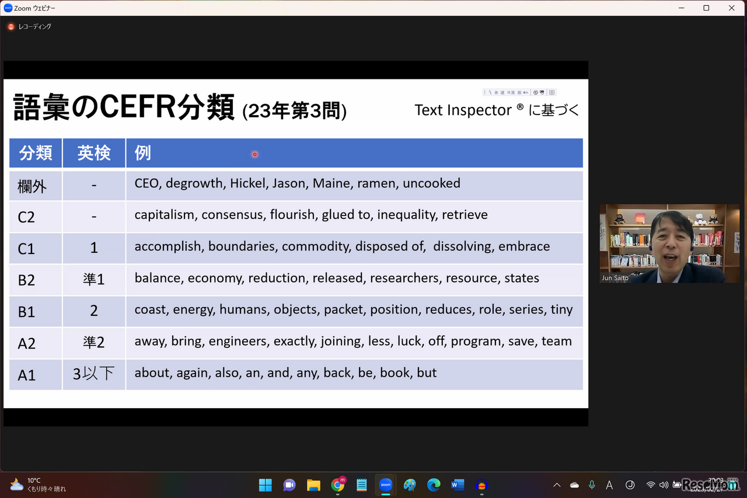Viewport: 747px width, 498px height.
Task: Click the IME toolbar 般 conversion mode button
Action: coord(519,92)
